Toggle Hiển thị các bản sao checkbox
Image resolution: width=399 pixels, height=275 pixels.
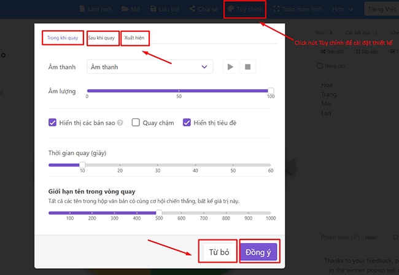pos(53,123)
